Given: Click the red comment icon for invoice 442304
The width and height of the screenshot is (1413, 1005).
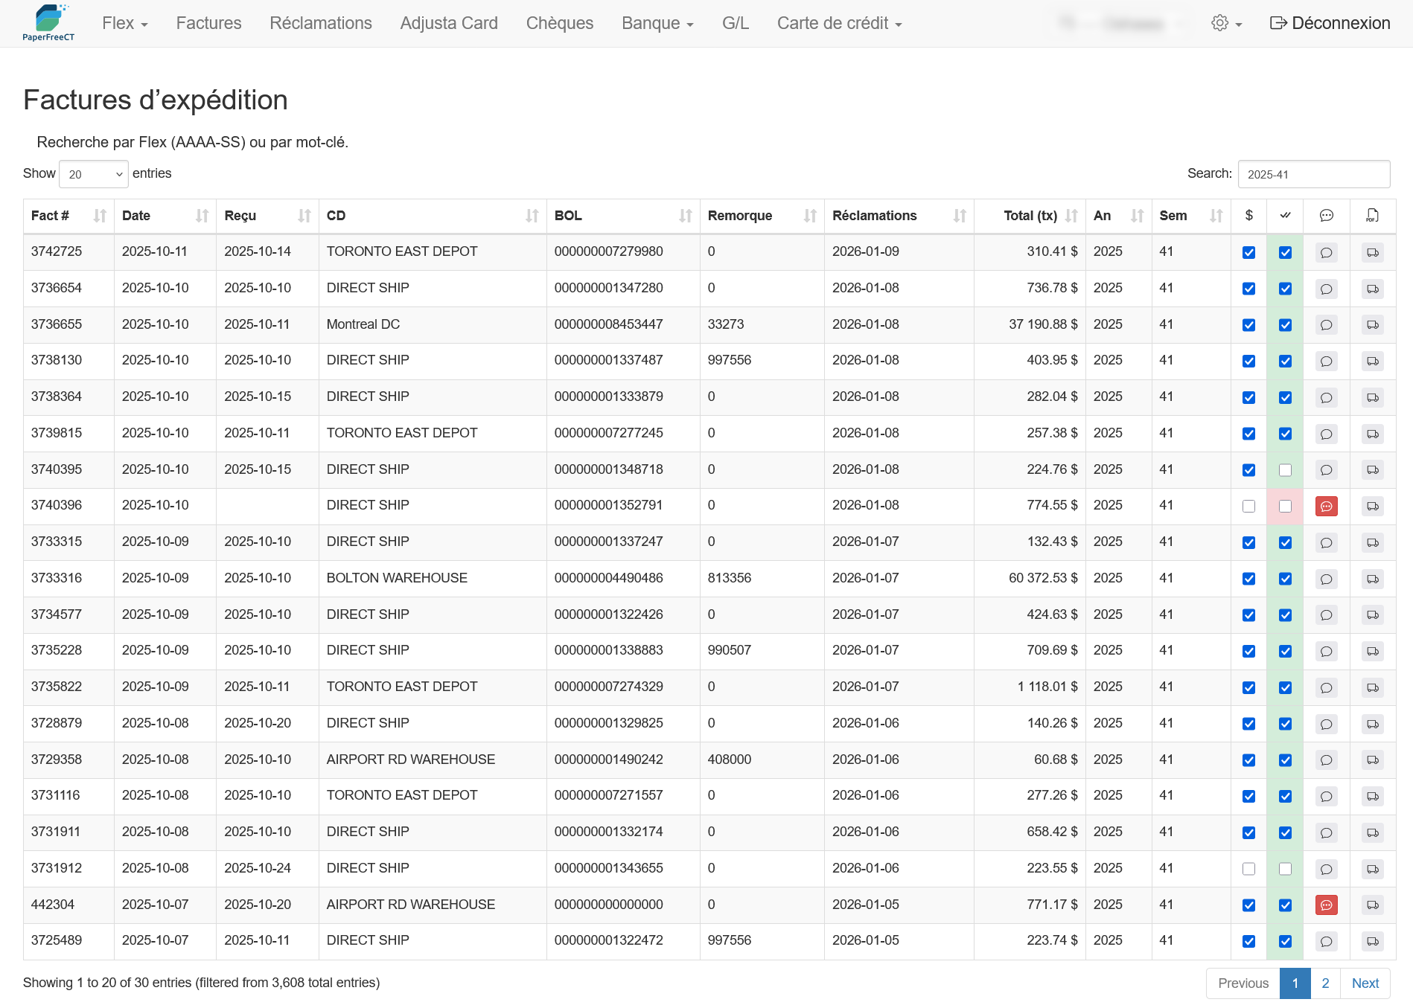Looking at the screenshot, I should click(x=1326, y=905).
